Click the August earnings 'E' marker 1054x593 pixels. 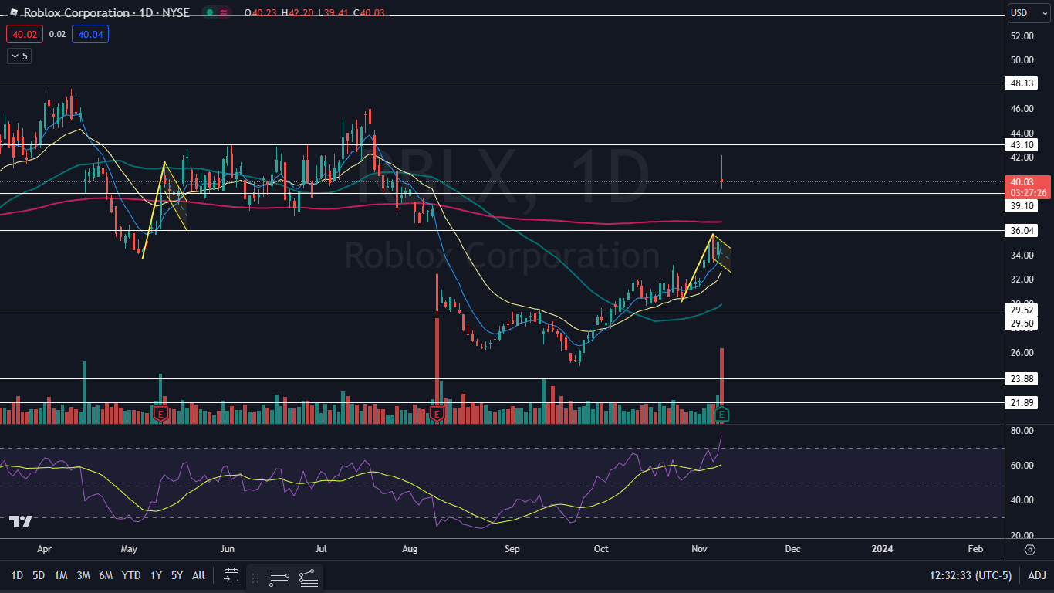point(437,415)
